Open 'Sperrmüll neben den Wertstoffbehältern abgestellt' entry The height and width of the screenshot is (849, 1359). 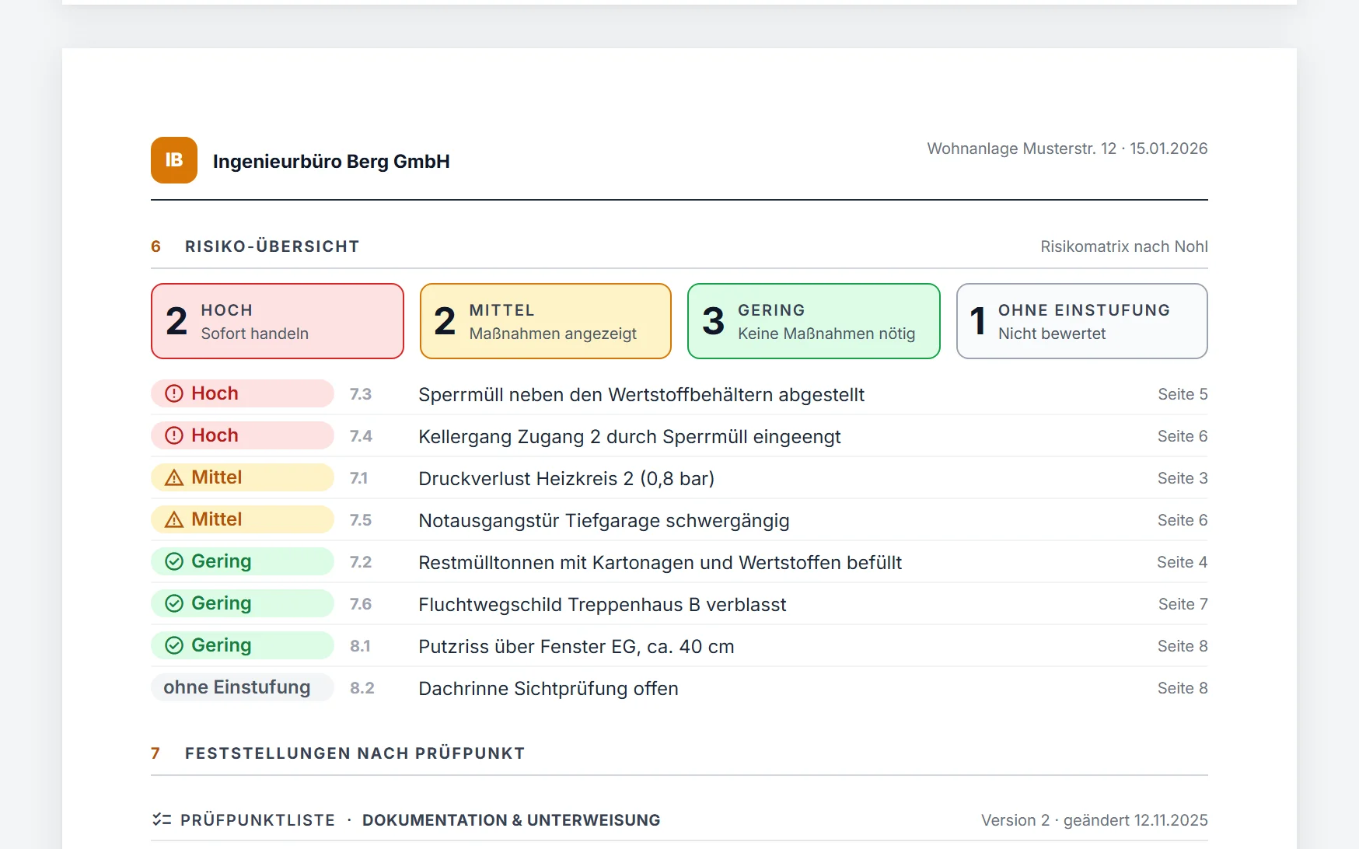(x=641, y=394)
